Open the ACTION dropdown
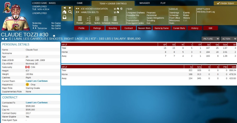 229,39
